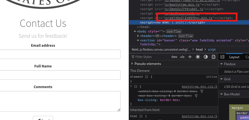Image resolution: width=249 pixels, height=120 pixels.
Task: Click the Full Name input field
Action: (60, 75)
